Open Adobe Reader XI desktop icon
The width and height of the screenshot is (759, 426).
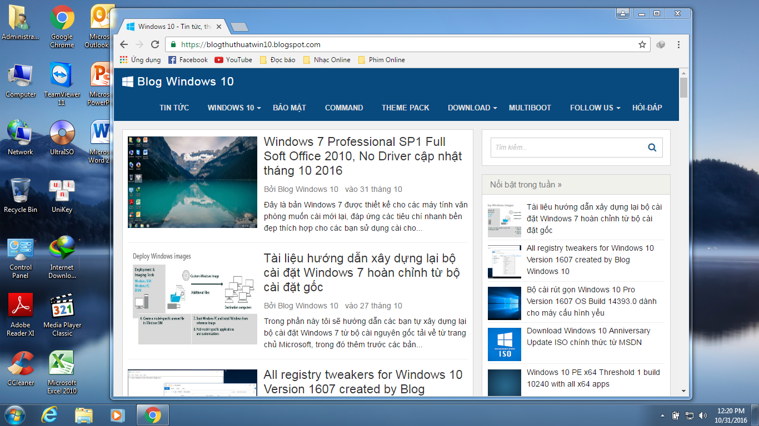pos(21,315)
